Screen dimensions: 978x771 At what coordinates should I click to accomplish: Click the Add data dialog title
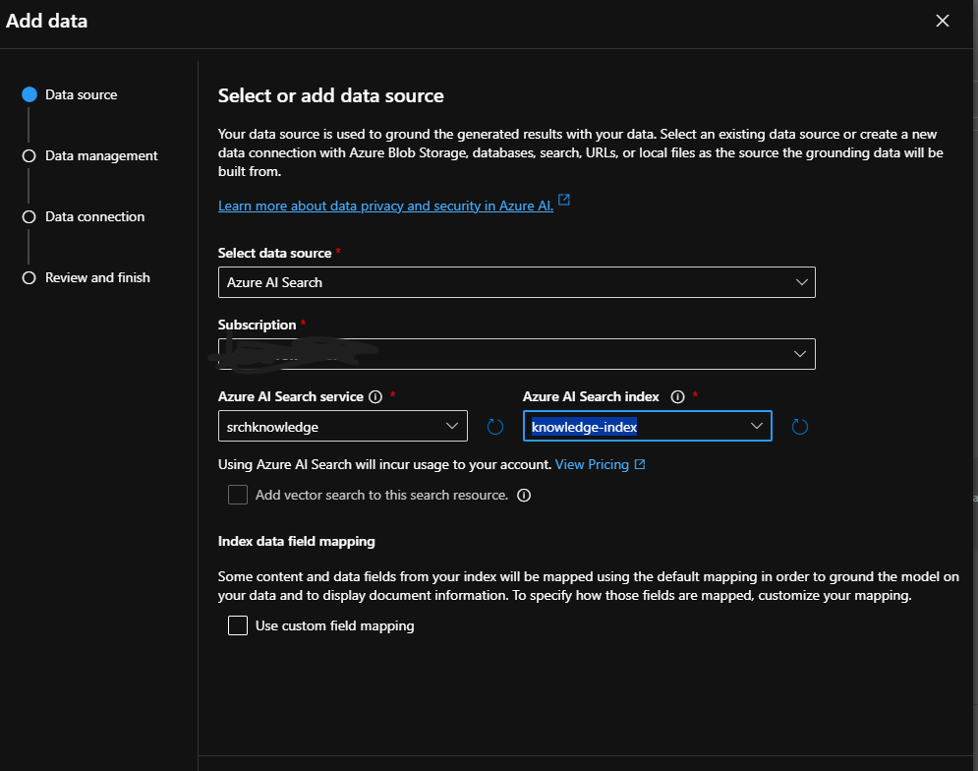pos(47,21)
